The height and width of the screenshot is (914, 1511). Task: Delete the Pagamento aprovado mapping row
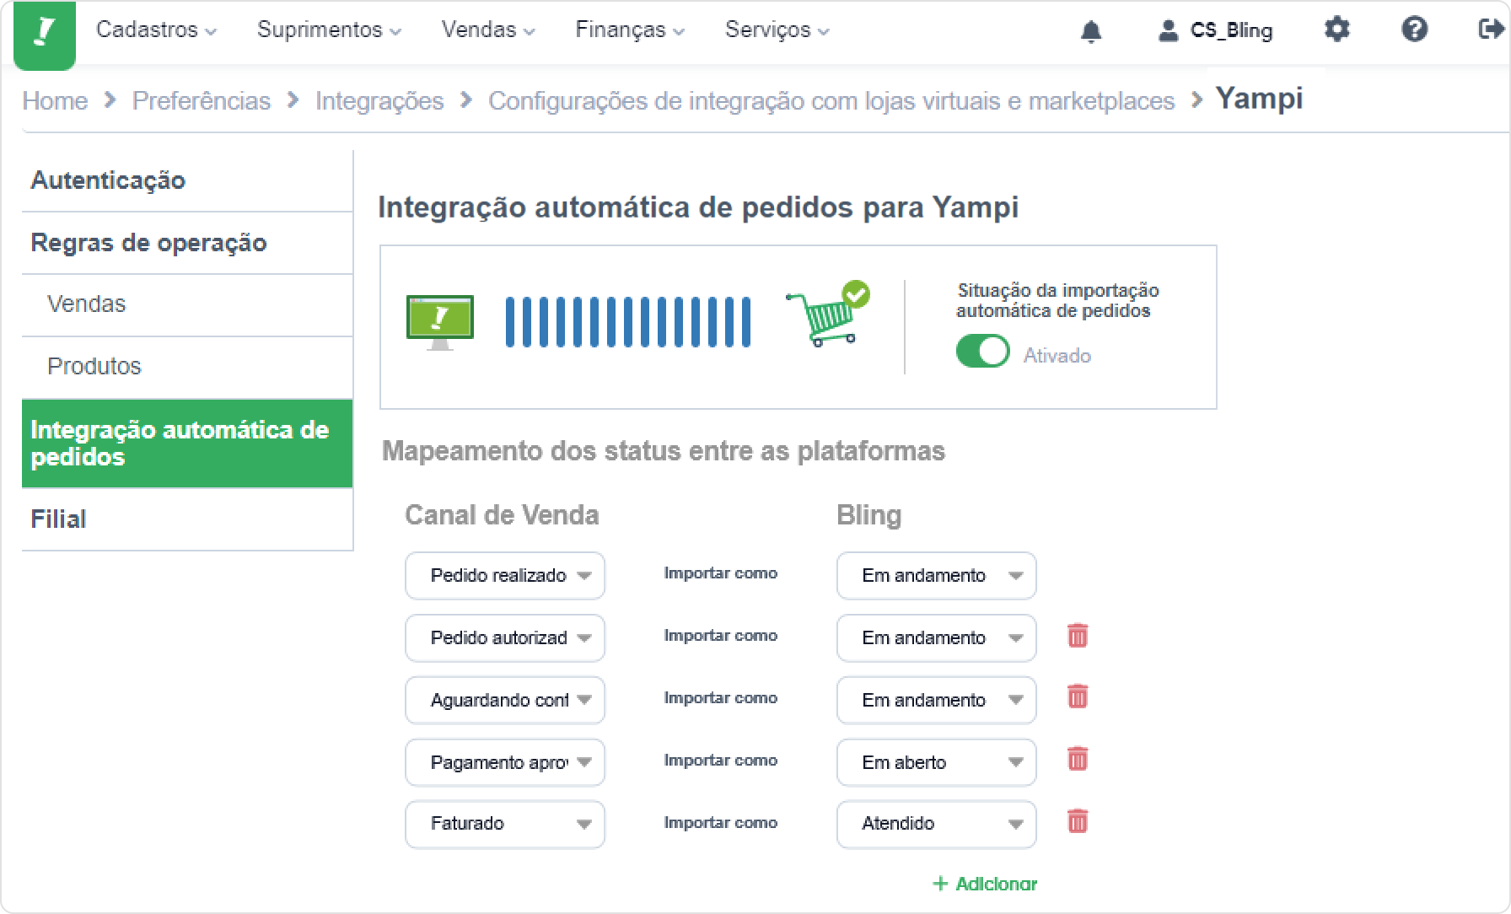click(x=1078, y=759)
